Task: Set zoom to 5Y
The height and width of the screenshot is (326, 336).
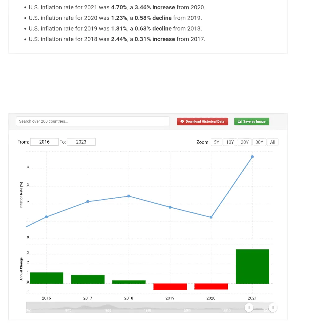Action: point(217,142)
